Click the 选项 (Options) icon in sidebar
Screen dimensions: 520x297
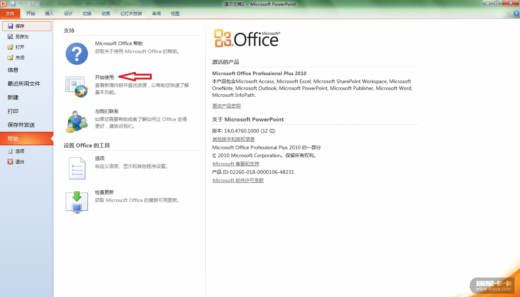coord(10,151)
